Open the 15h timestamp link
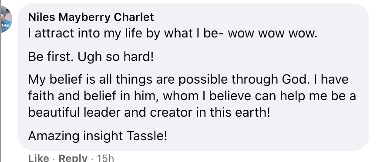Image resolution: width=377 pixels, height=162 pixels. point(105,158)
